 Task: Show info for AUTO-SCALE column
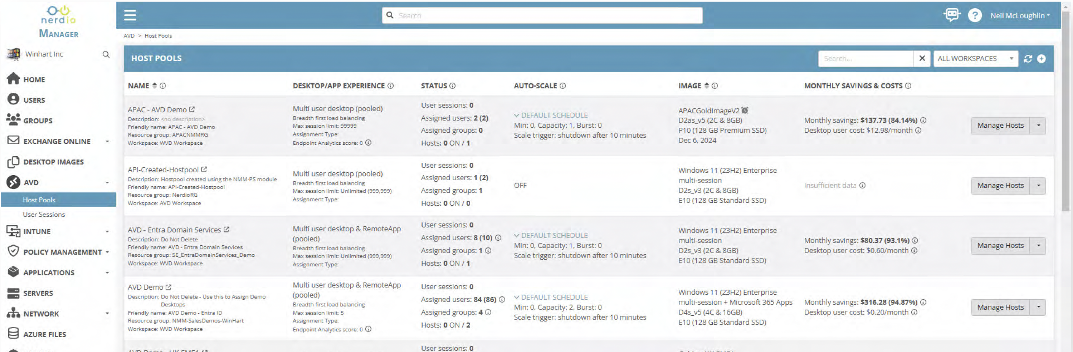click(563, 86)
